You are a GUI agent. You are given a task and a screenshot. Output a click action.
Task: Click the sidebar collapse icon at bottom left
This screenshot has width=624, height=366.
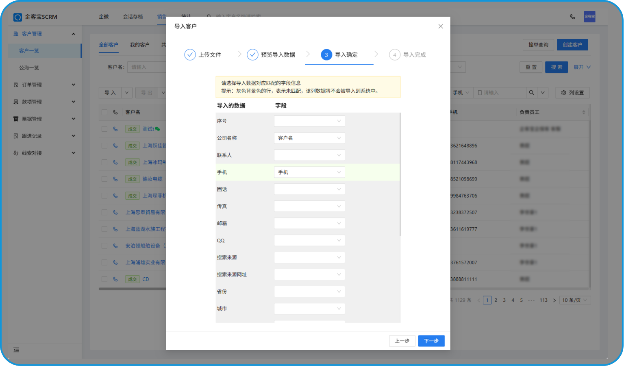point(16,350)
